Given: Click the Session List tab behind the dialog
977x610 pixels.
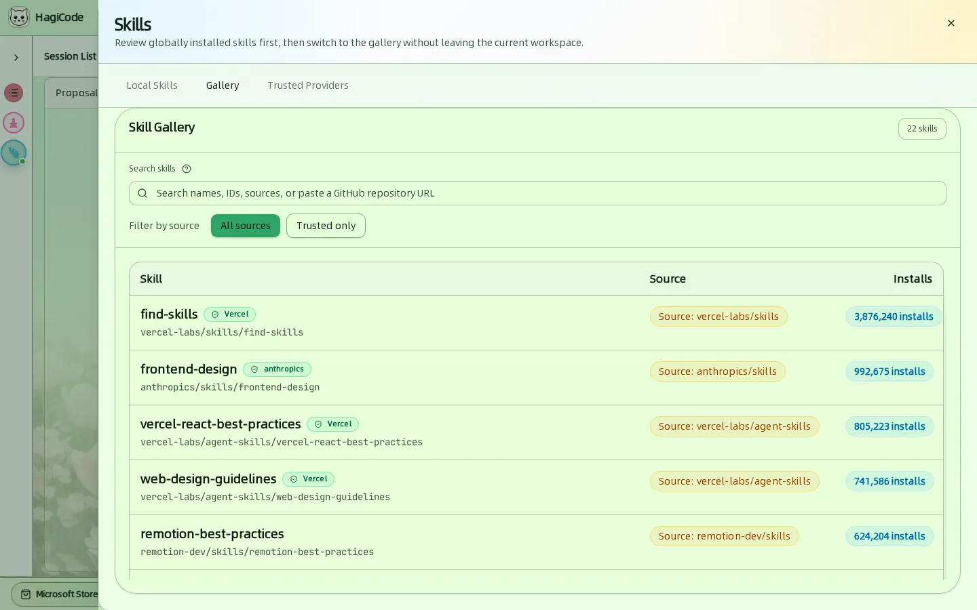Looking at the screenshot, I should click(x=70, y=56).
